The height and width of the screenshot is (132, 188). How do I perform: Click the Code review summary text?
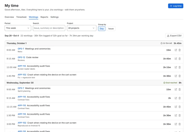pos(32,57)
